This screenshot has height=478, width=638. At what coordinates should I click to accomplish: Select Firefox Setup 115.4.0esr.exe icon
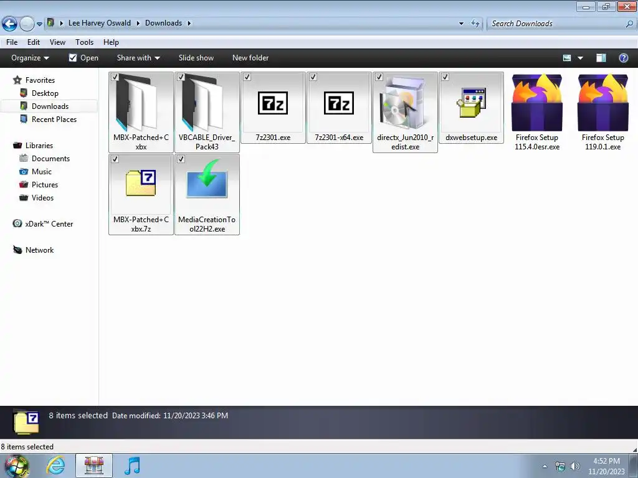[x=536, y=103]
